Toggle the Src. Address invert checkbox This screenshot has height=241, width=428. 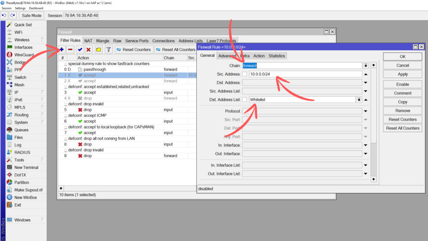tap(245, 74)
